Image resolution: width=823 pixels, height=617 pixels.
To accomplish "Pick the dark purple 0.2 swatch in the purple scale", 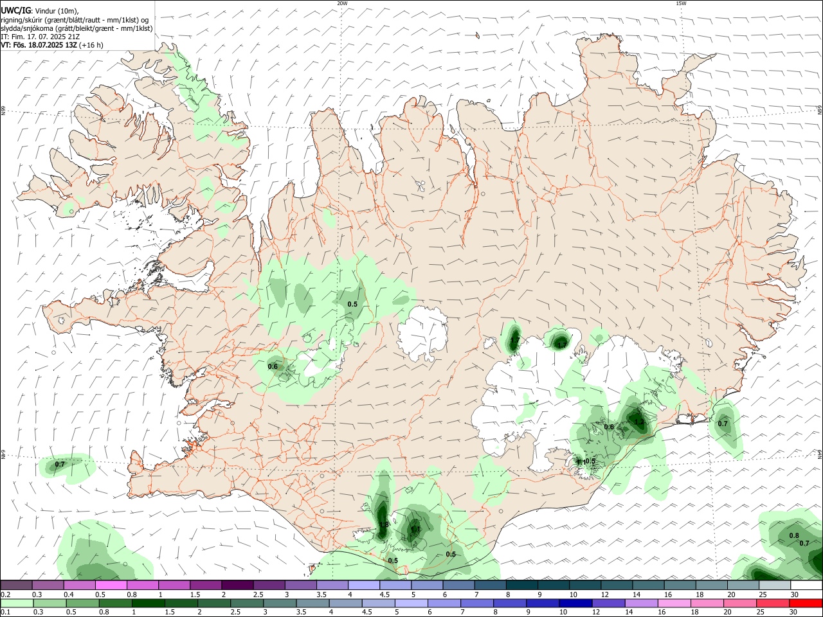I will 16,585.
